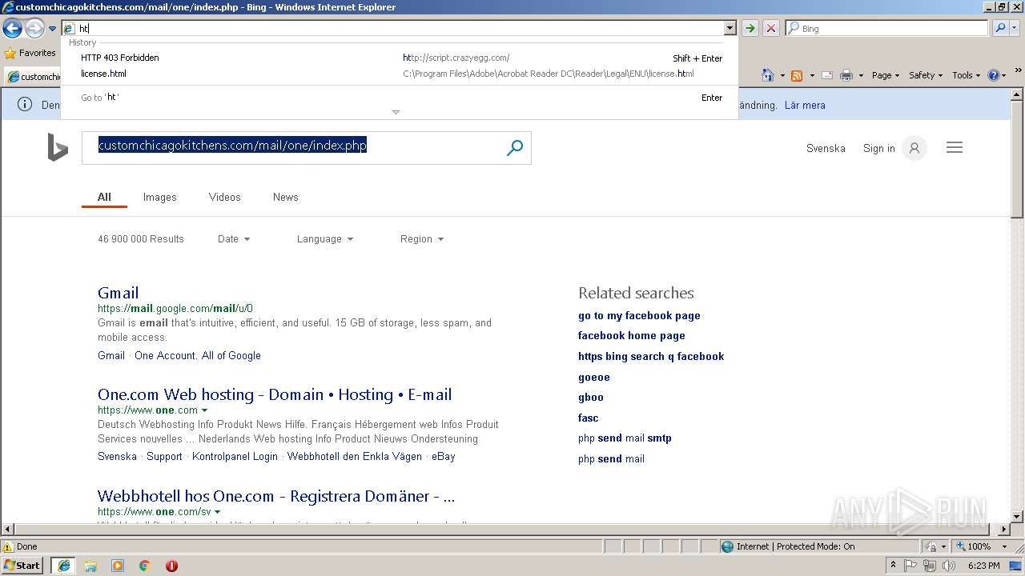Open the Tools menu
The width and height of the screenshot is (1025, 576).
tap(967, 75)
